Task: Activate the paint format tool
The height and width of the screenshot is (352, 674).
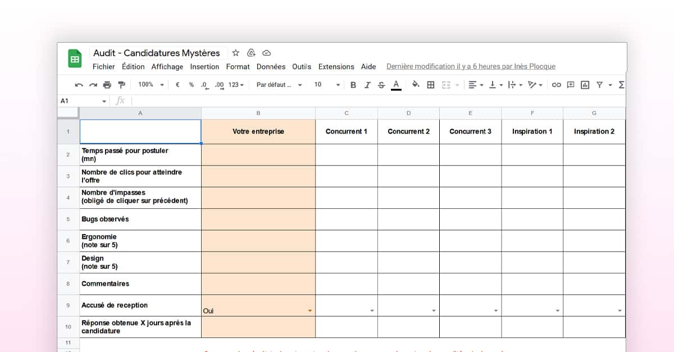Action: click(122, 85)
